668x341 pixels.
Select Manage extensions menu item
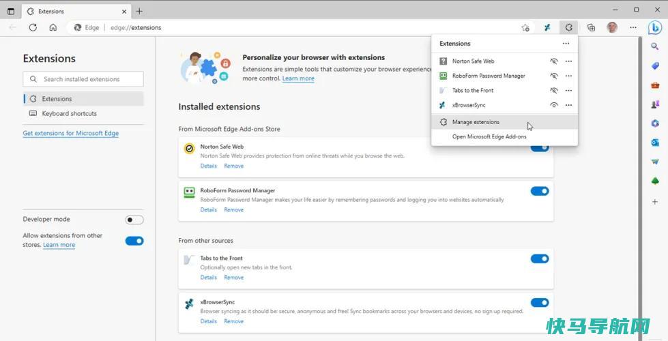point(505,122)
